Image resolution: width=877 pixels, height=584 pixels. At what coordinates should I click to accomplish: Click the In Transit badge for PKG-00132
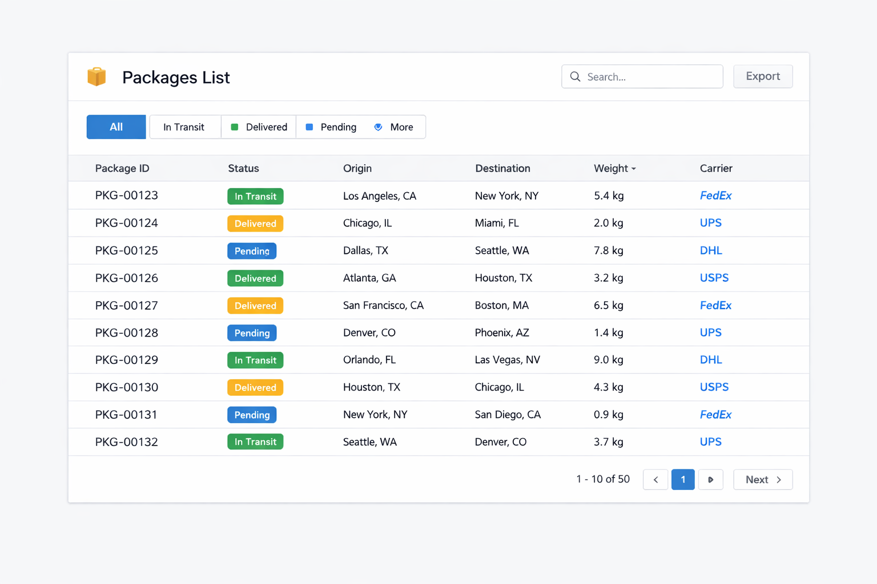click(255, 441)
